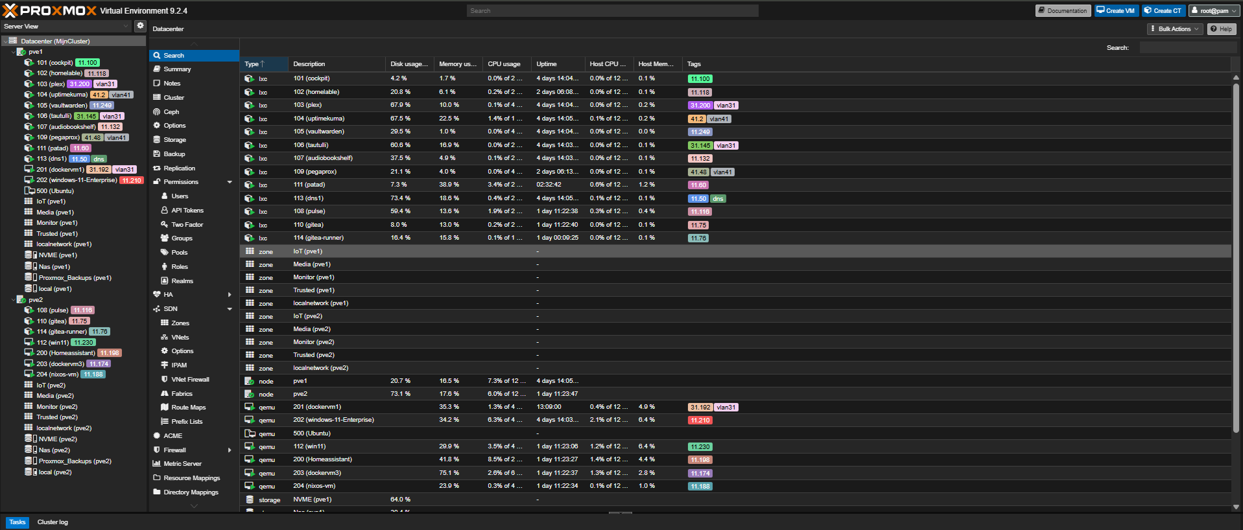The height and width of the screenshot is (530, 1243).
Task: Switch to the Tasks log tab
Action: 18,522
